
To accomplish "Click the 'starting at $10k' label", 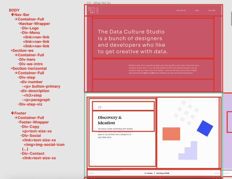I will [x=163, y=173].
